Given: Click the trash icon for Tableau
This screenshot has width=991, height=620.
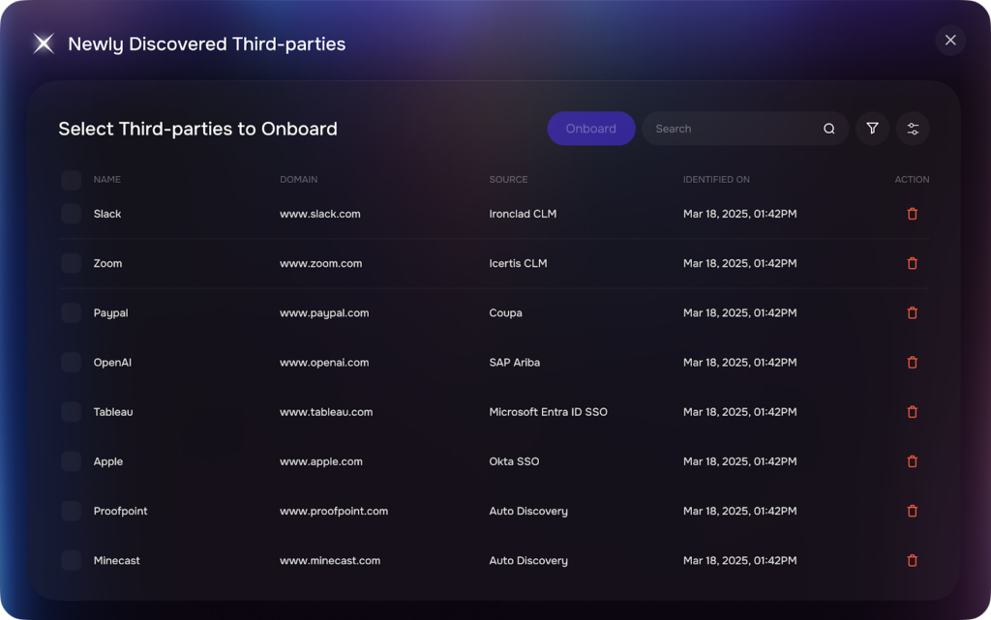Looking at the screenshot, I should coord(912,412).
